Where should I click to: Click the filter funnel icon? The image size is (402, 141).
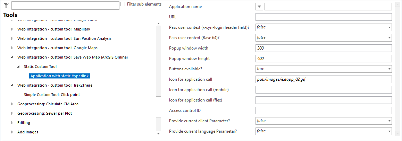point(6,5)
